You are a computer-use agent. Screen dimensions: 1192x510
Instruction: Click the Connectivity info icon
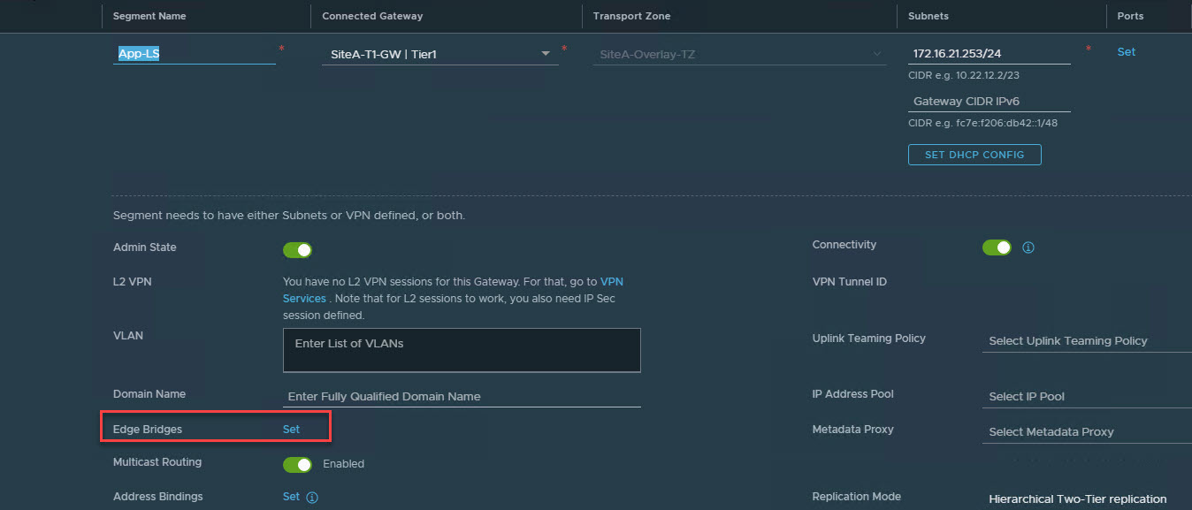(1028, 248)
